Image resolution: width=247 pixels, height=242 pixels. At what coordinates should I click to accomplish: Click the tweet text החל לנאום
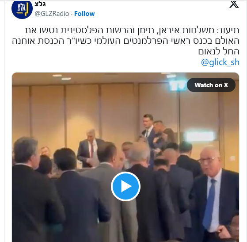(x=219, y=51)
